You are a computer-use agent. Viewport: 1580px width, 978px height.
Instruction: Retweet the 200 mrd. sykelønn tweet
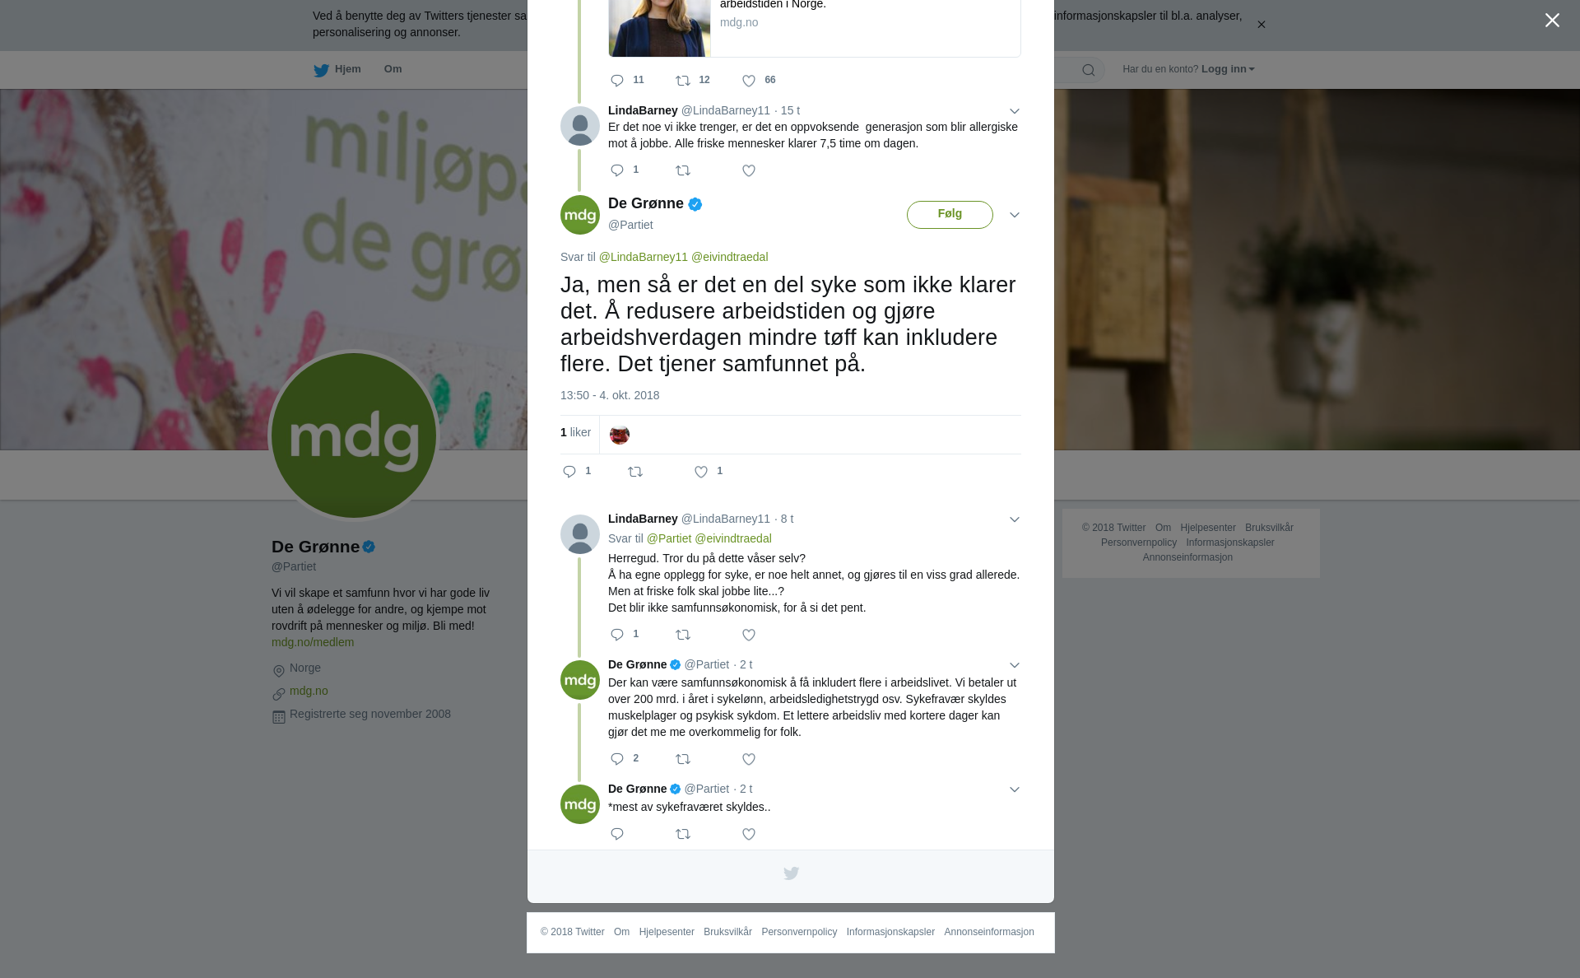click(x=683, y=760)
